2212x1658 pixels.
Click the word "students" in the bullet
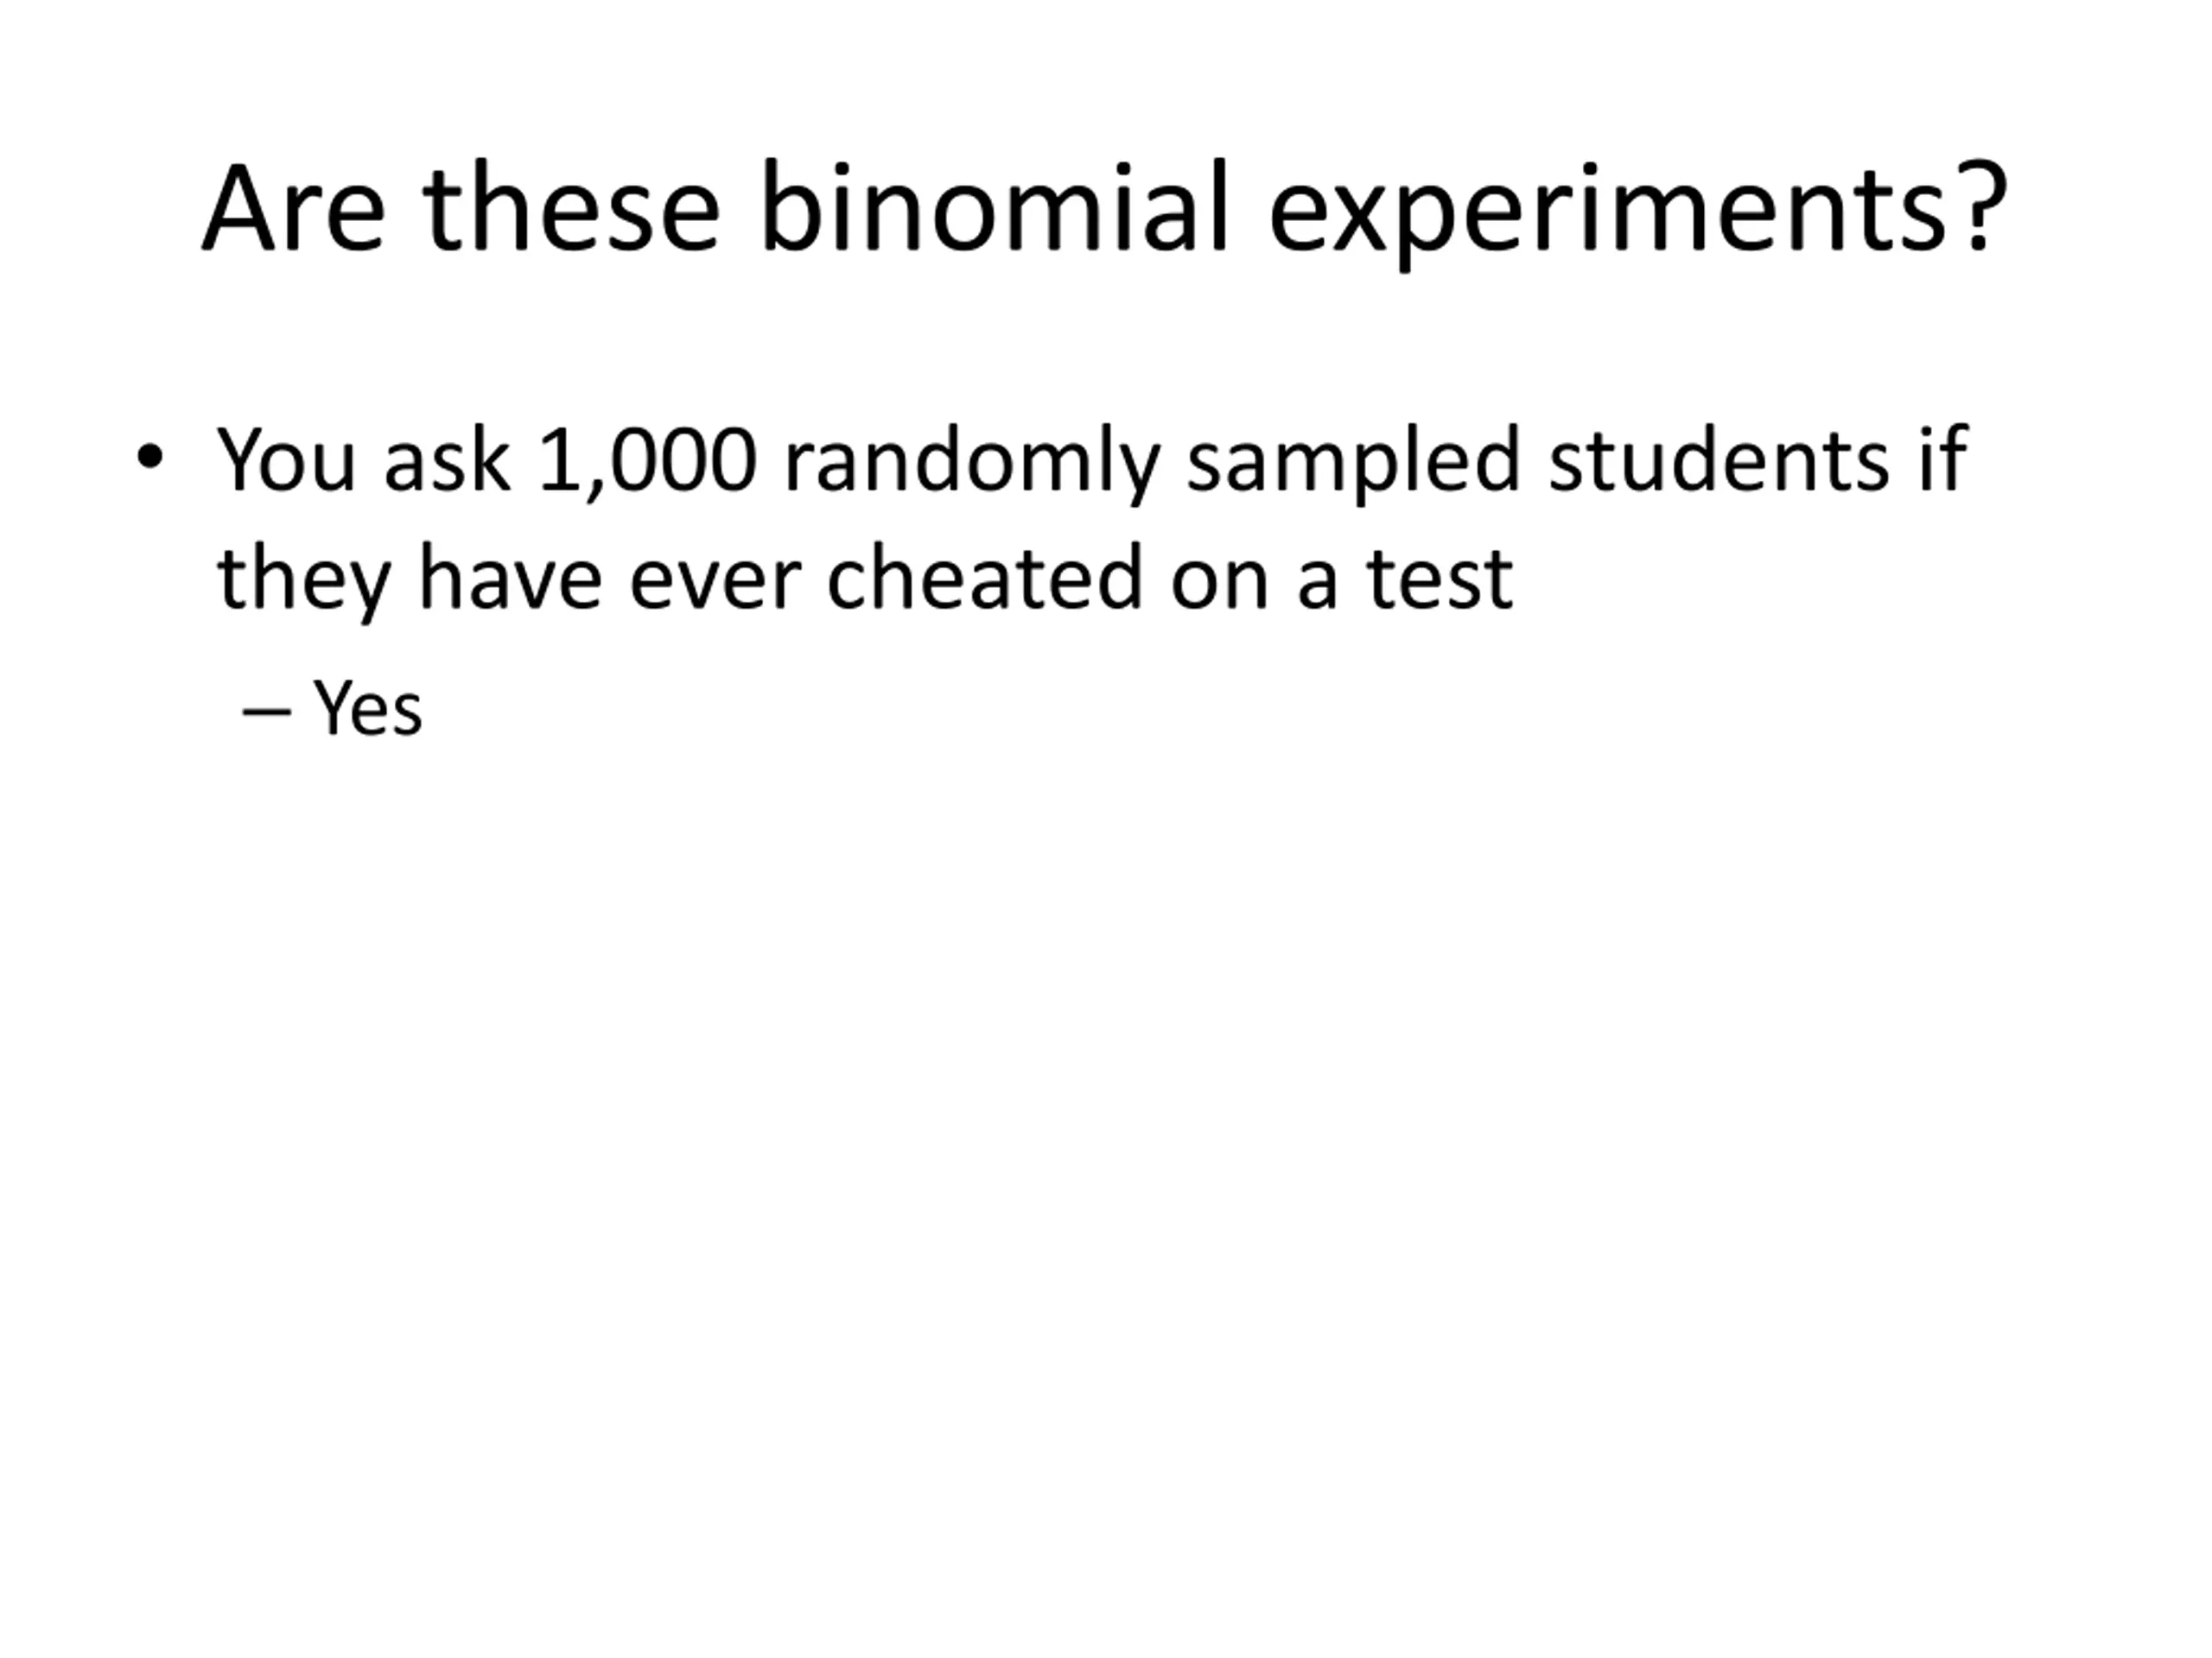(1718, 461)
